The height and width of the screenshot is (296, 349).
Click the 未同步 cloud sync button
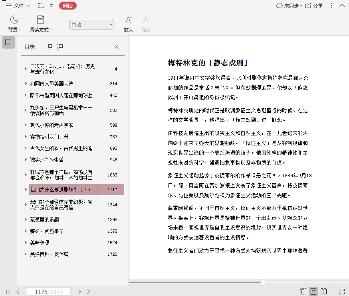(288, 6)
